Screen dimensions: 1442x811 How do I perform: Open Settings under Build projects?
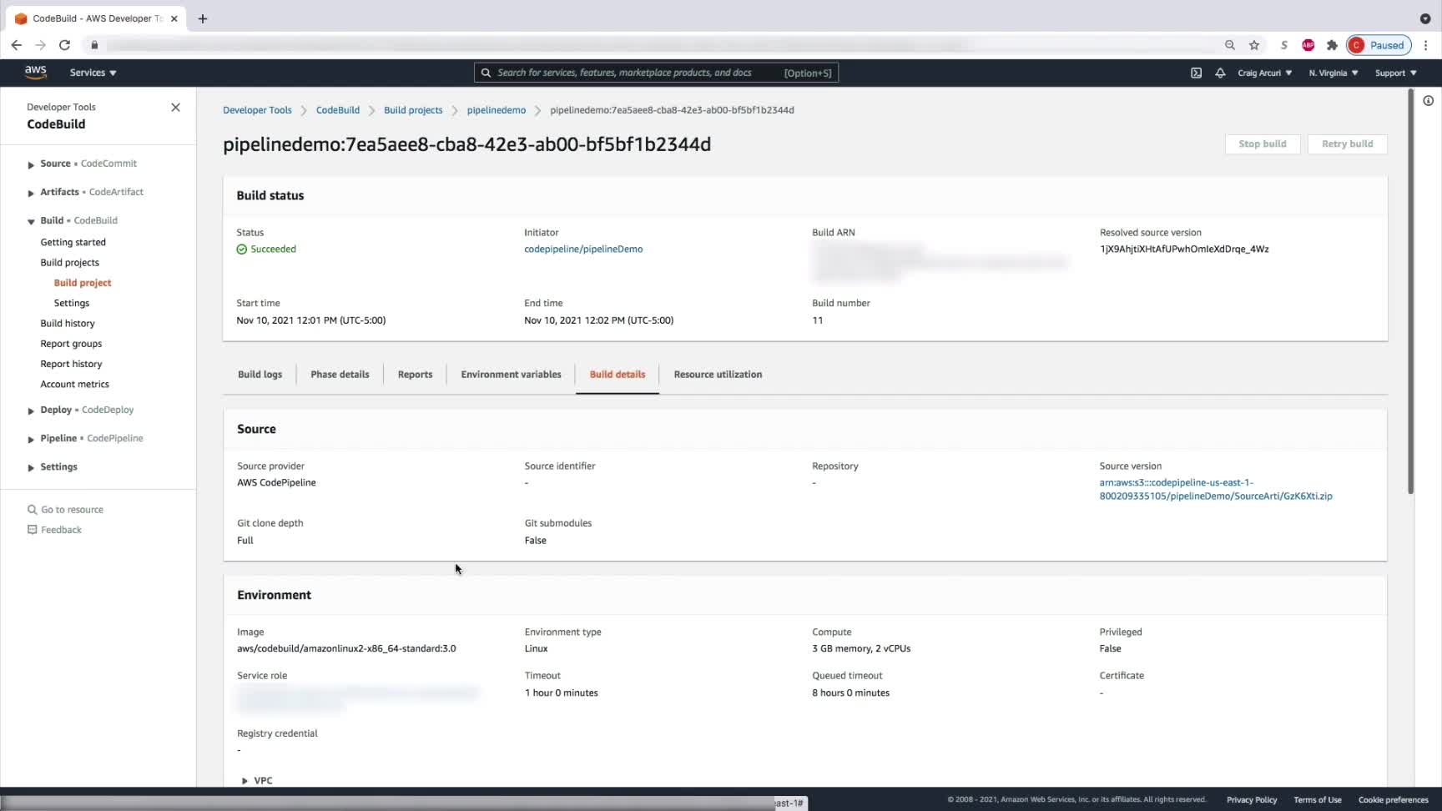(x=72, y=303)
